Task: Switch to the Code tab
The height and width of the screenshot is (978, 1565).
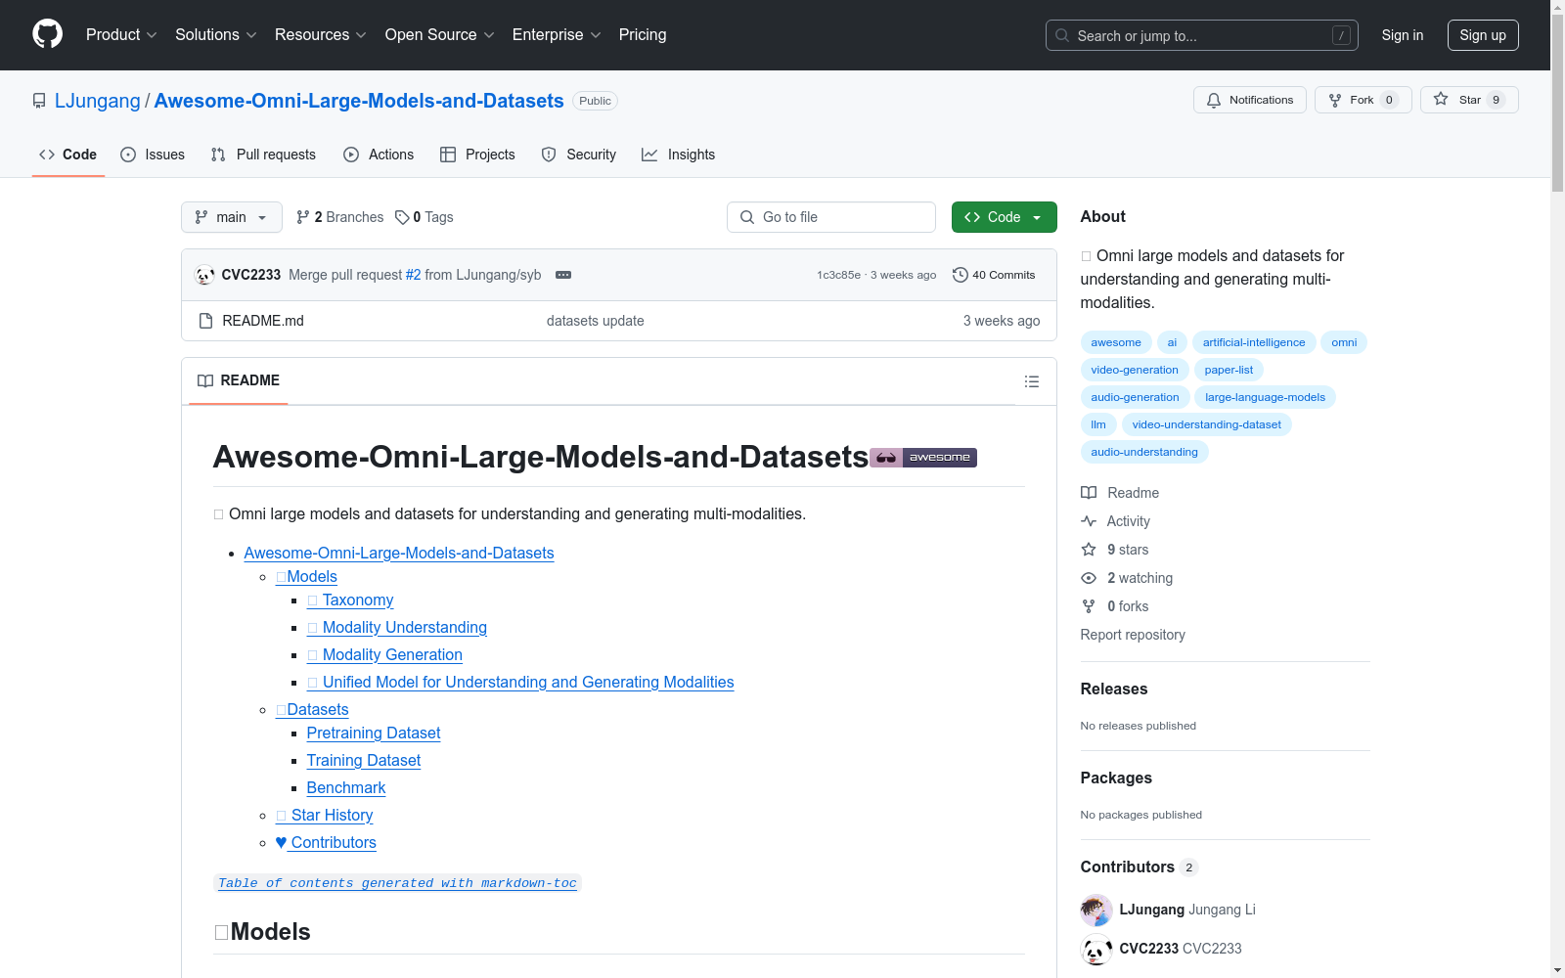Action: pyautogui.click(x=68, y=155)
